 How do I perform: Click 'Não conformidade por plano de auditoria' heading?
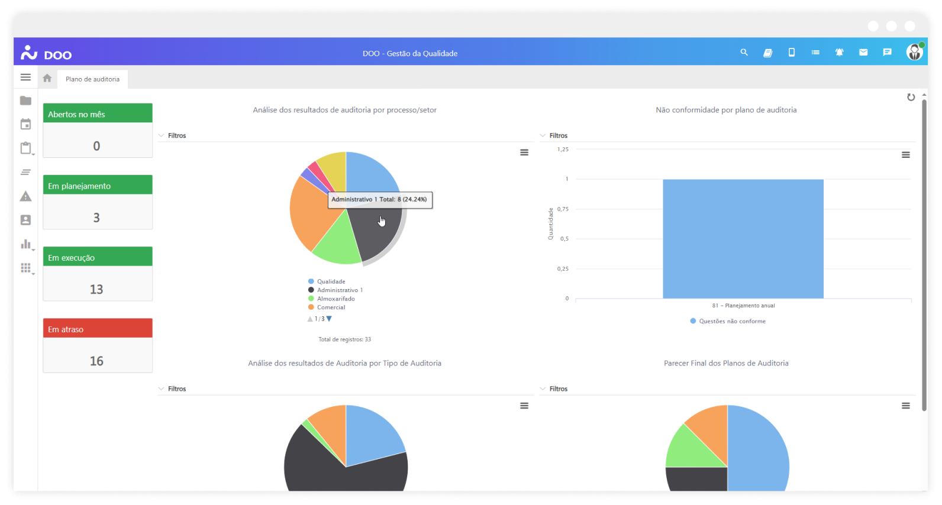[726, 110]
